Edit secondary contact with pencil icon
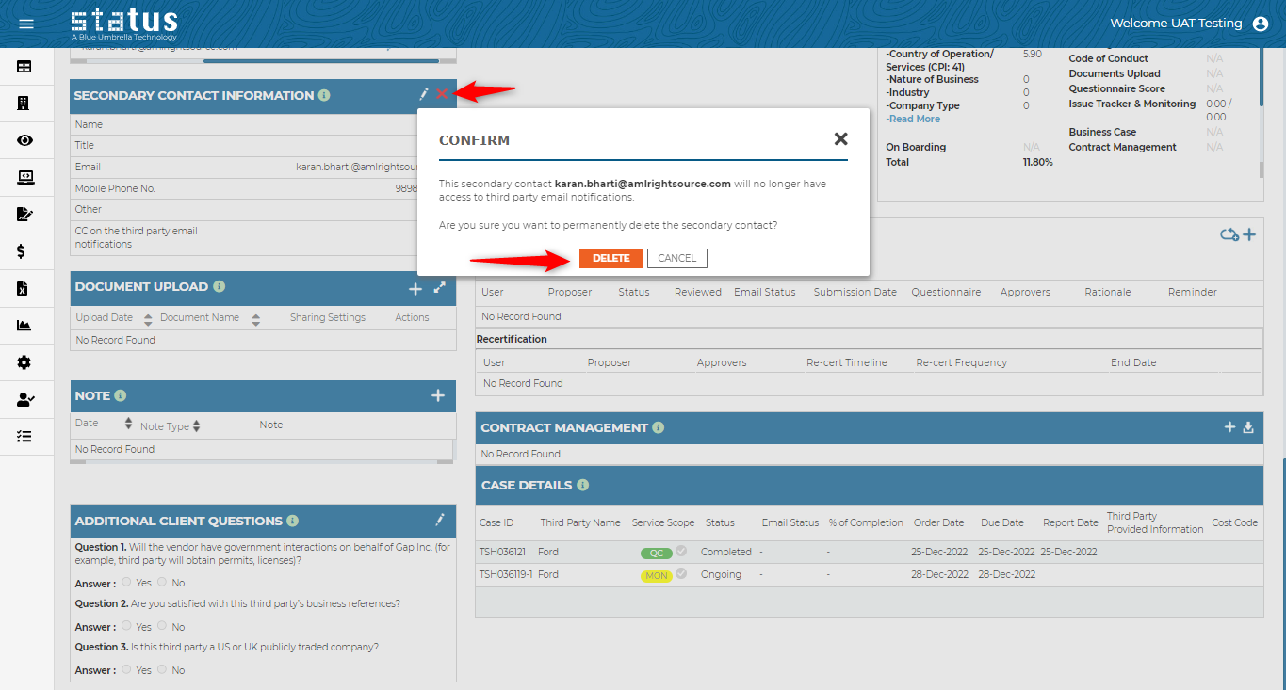The width and height of the screenshot is (1286, 690). pos(424,94)
